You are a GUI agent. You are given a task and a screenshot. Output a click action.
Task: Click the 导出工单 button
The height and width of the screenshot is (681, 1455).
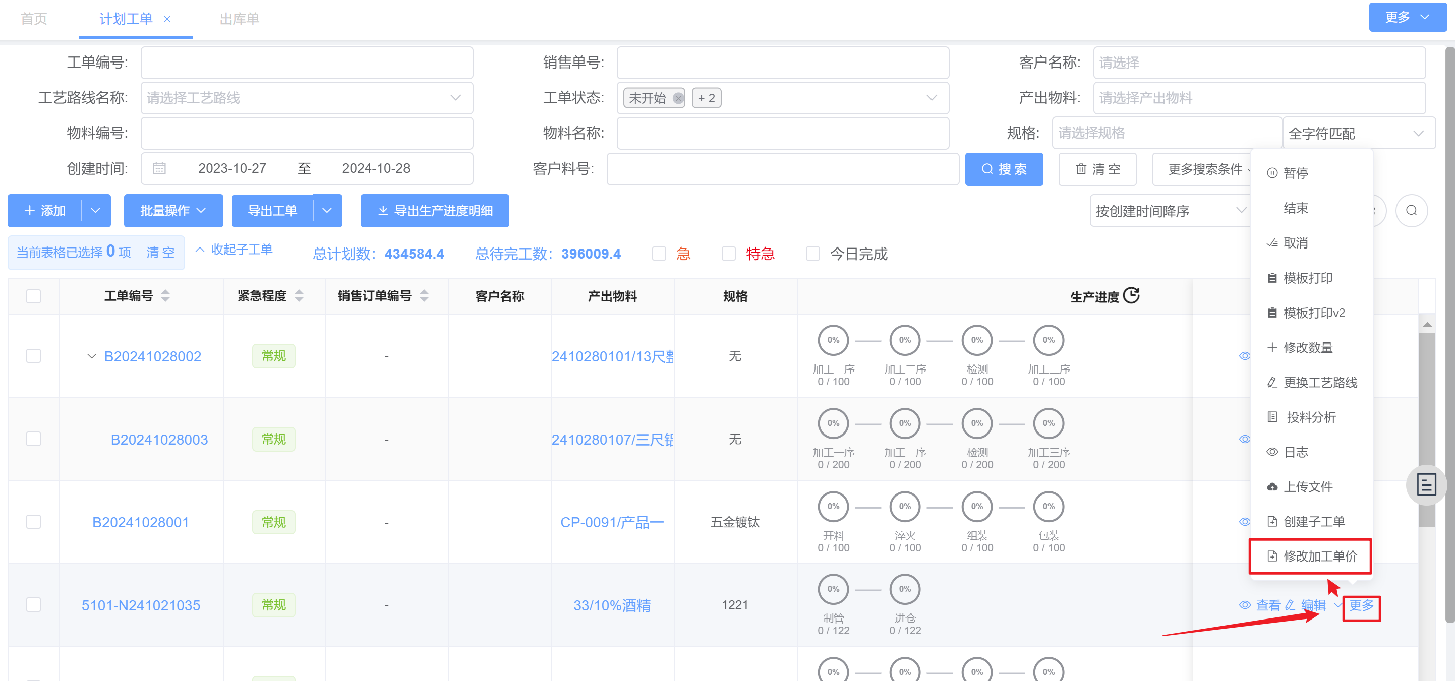pos(272,211)
